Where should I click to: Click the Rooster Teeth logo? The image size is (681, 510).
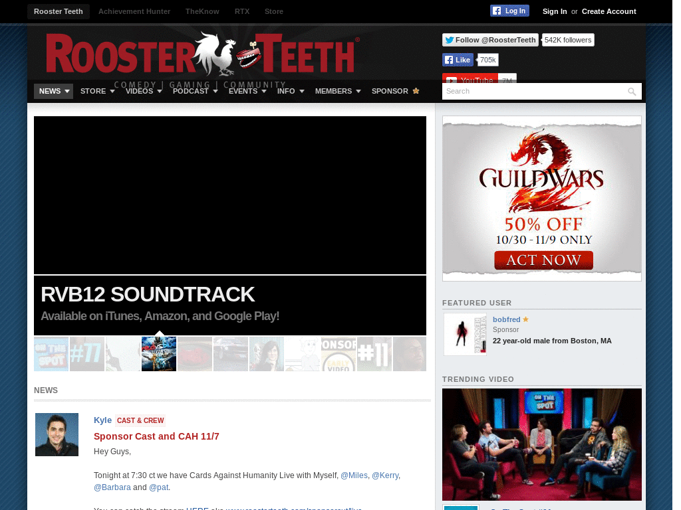(x=203, y=54)
